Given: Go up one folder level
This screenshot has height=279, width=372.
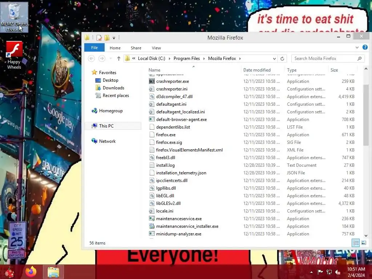Looking at the screenshot, I should coord(119,58).
